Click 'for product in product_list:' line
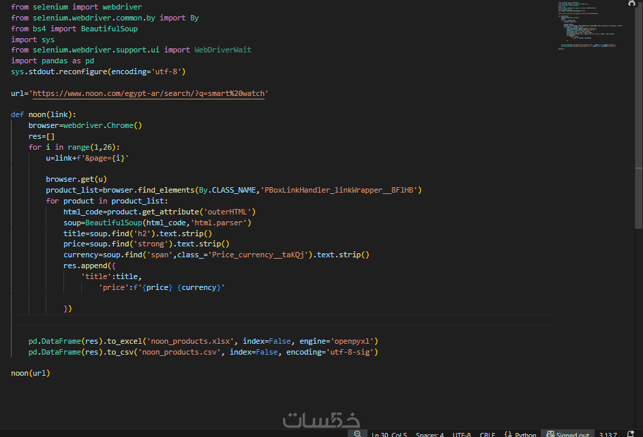Image resolution: width=643 pixels, height=437 pixels. pyautogui.click(x=107, y=201)
